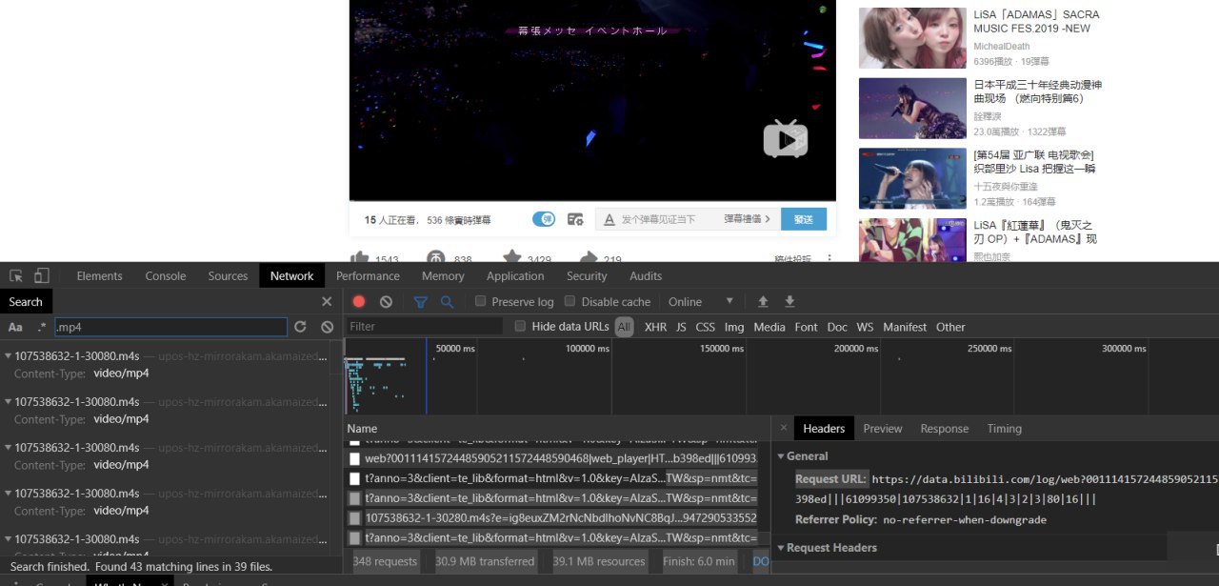The width and height of the screenshot is (1219, 586).
Task: Filter requests by Doc type
Action: point(837,327)
